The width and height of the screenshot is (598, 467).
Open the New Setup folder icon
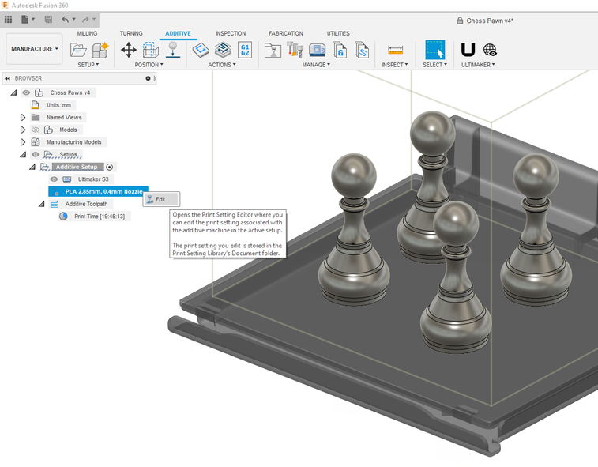[x=78, y=50]
